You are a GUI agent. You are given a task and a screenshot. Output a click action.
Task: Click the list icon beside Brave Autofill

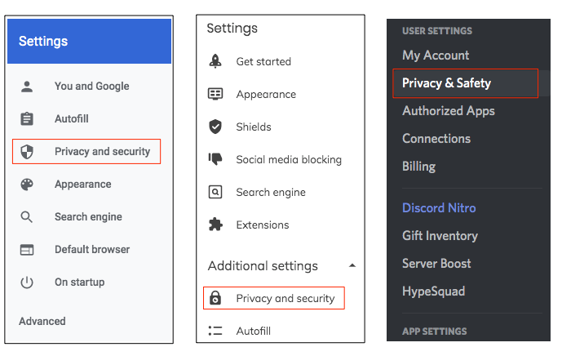pos(215,331)
